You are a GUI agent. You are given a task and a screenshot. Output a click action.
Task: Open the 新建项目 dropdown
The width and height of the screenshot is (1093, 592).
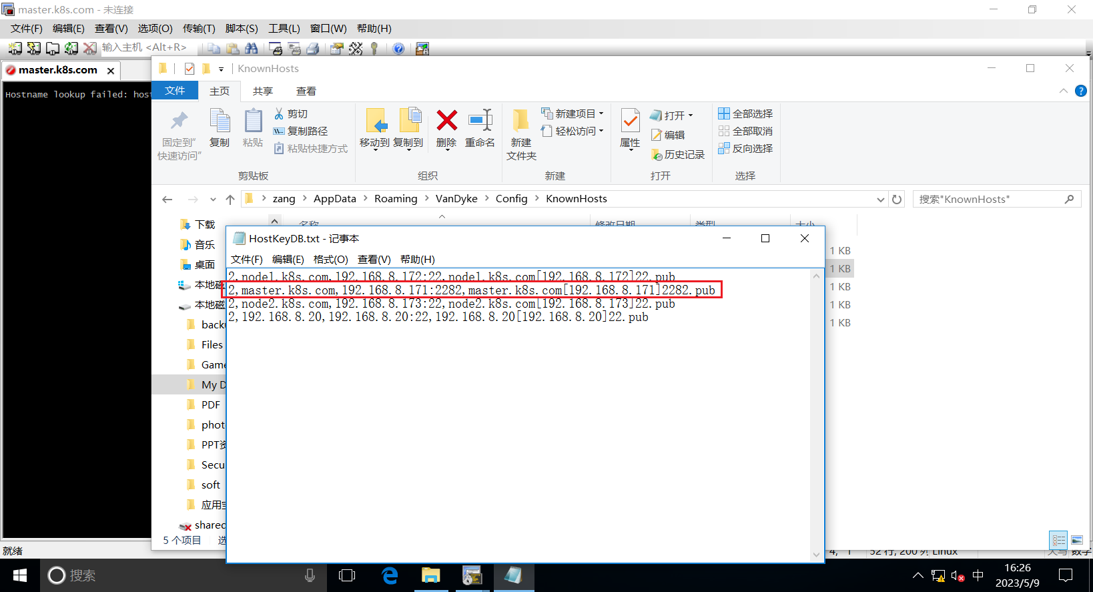pos(572,113)
